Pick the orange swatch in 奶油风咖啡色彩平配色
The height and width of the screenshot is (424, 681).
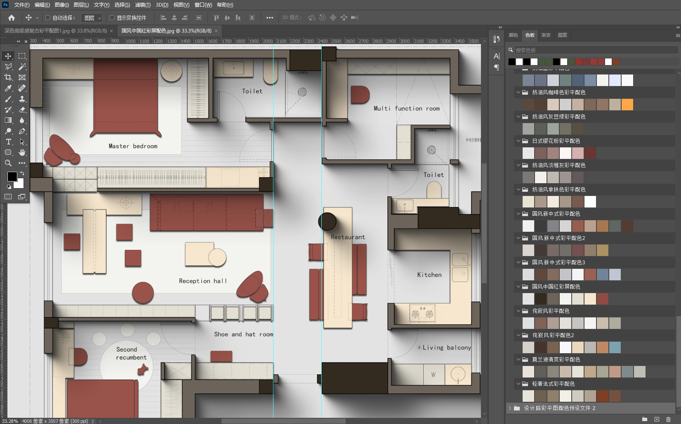(x=627, y=105)
